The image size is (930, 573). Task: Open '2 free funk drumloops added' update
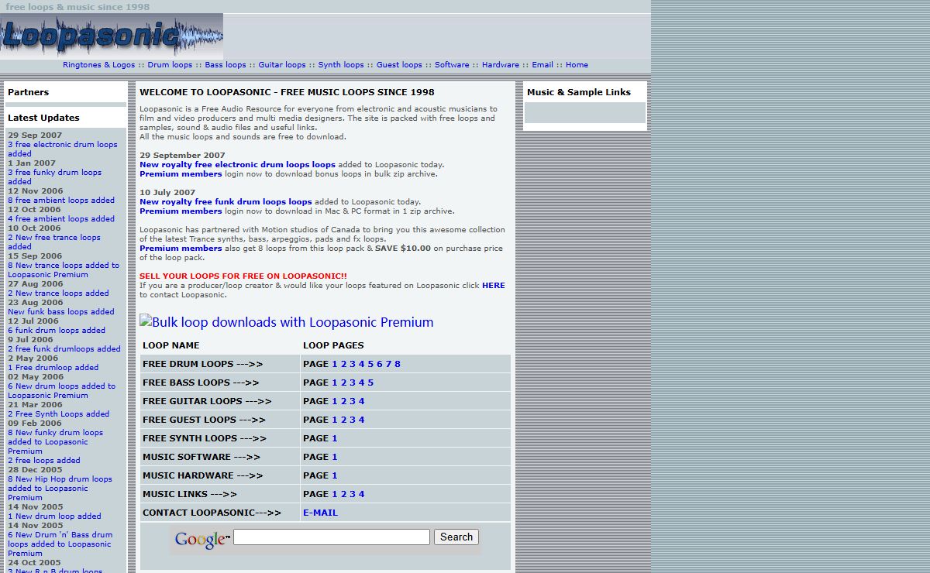tap(64, 349)
